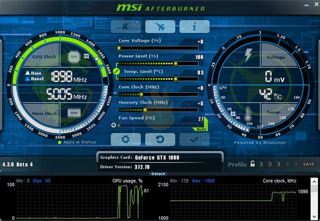Viewport: 320px width, 221px height.
Task: Minimize the Afterburner window
Action: pos(306,5)
